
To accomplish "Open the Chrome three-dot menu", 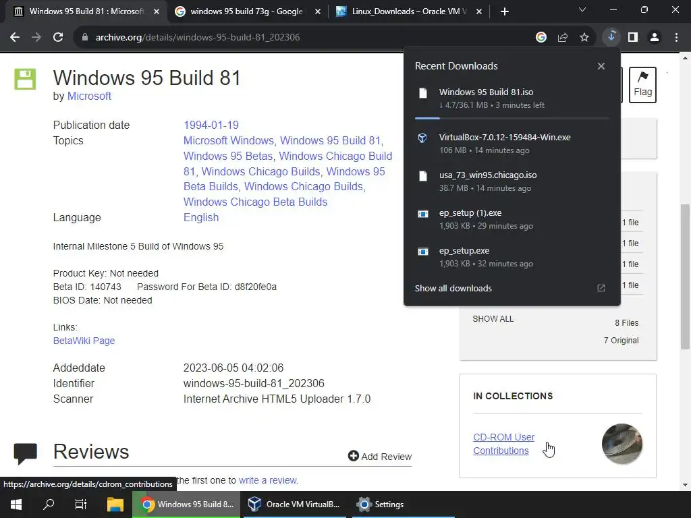I will point(676,38).
